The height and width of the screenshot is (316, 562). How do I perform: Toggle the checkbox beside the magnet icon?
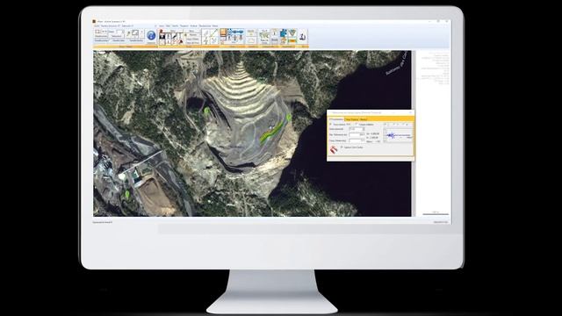point(342,147)
